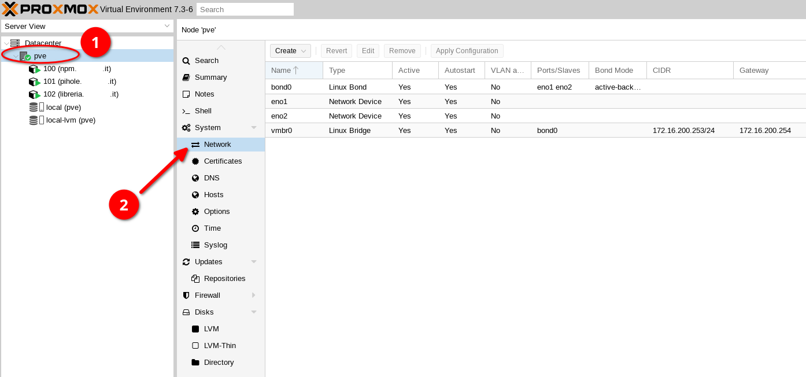Viewport: 806px width, 377px height.
Task: Expand the Firewall submenu arrow
Action: tap(253, 295)
